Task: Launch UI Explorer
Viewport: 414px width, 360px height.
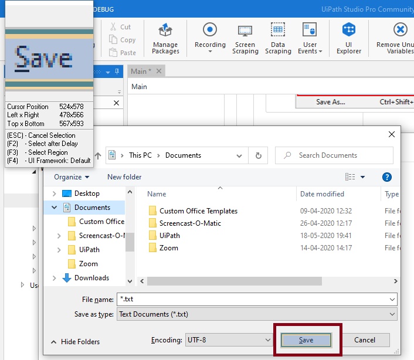Action: click(x=348, y=38)
